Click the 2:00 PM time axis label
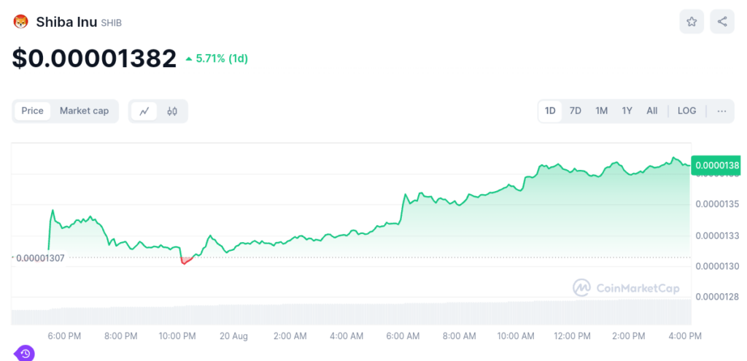 tap(629, 336)
